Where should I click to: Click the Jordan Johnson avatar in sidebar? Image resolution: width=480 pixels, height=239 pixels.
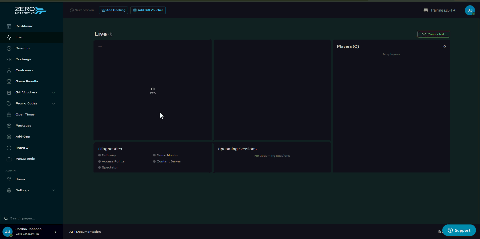pyautogui.click(x=8, y=231)
